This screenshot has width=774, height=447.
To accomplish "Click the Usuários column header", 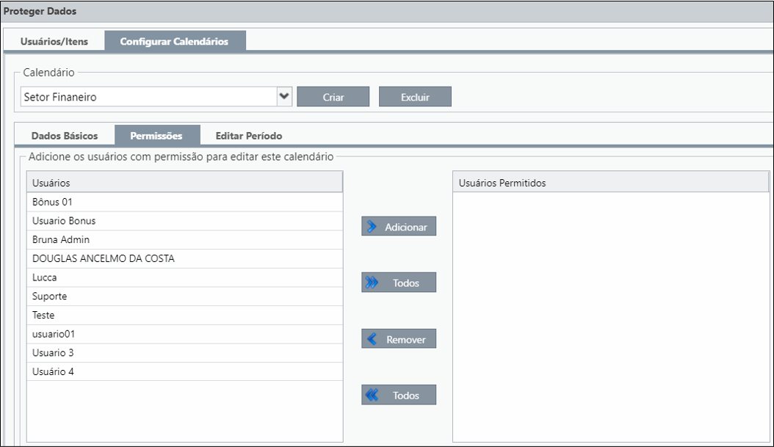I will (184, 183).
